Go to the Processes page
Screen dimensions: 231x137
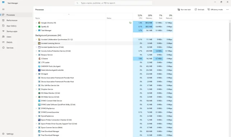16,15
